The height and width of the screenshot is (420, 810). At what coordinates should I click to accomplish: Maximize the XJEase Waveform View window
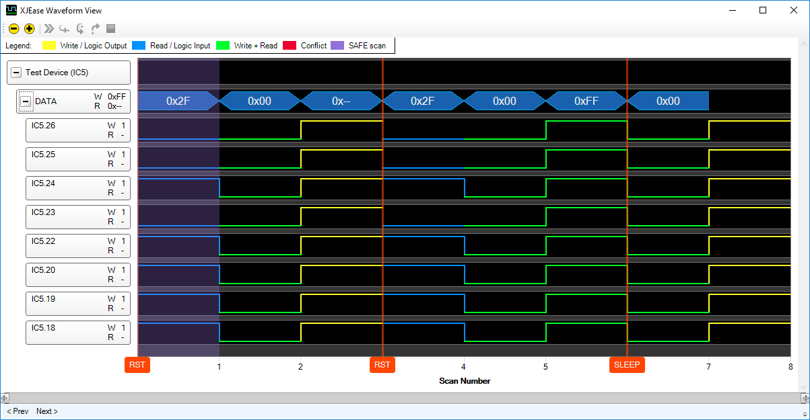(x=763, y=10)
